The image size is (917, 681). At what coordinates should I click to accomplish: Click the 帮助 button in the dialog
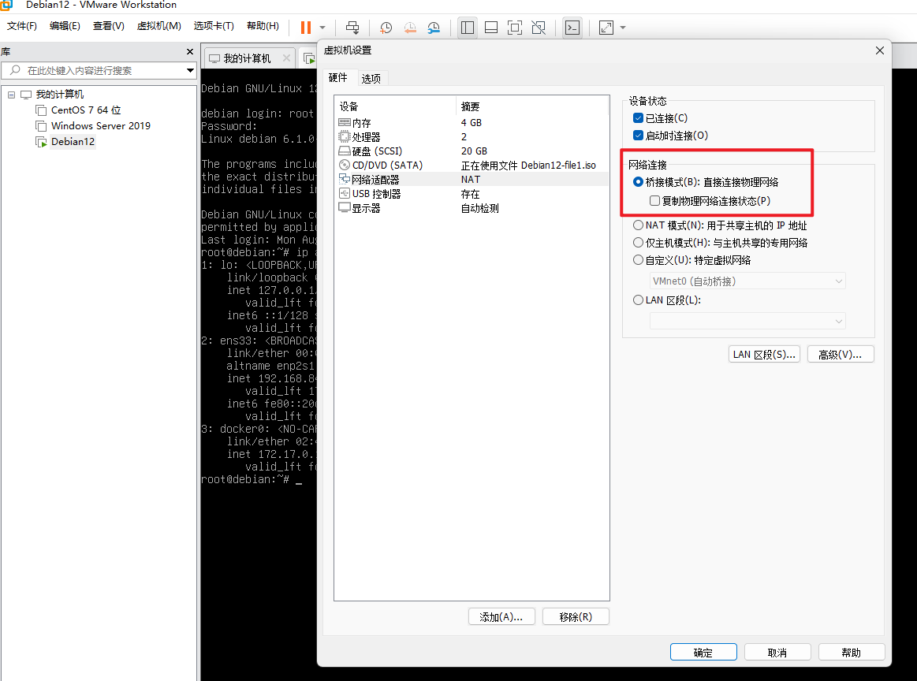[852, 653]
